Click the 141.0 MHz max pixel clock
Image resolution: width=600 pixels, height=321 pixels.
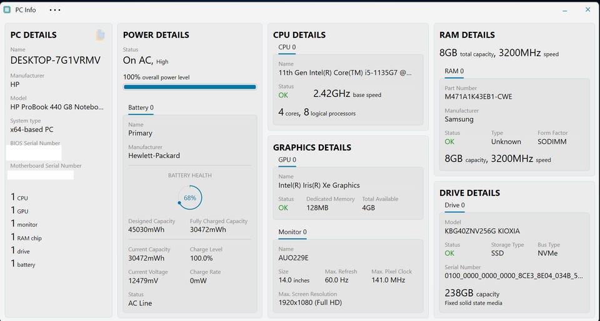[x=388, y=280]
